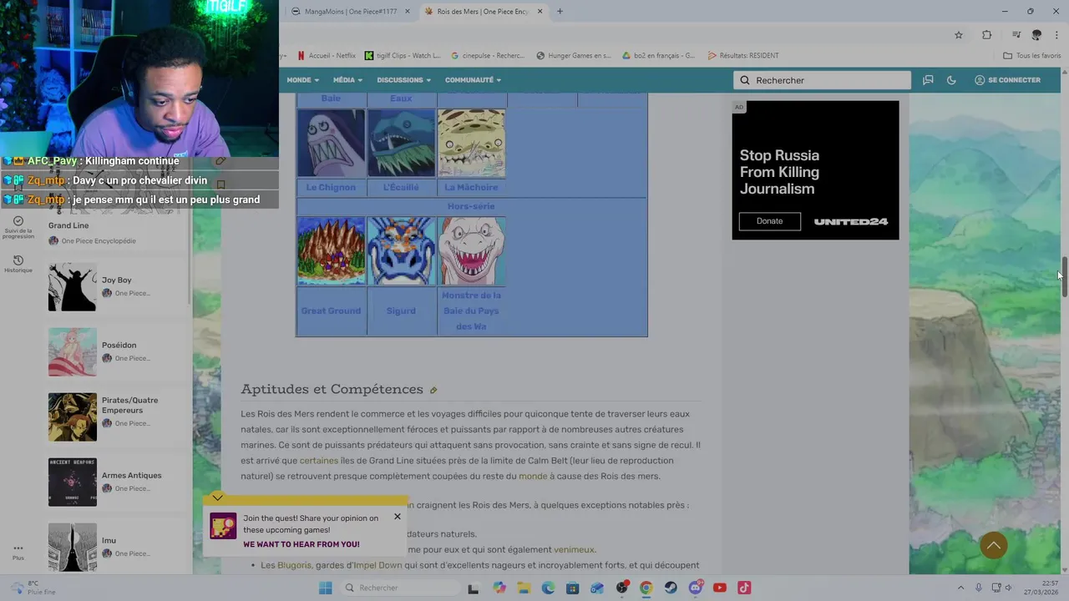Open the Chrome three-dot menu
Viewport: 1069px width, 601px height.
(x=1057, y=35)
